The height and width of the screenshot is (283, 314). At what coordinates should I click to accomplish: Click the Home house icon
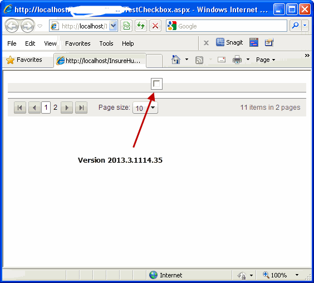(x=175, y=60)
